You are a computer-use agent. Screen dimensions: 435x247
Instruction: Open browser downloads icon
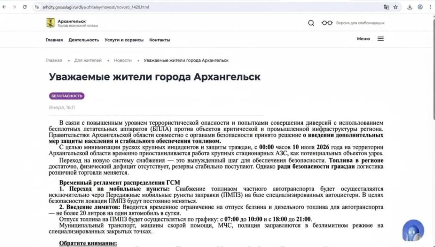tap(410, 7)
